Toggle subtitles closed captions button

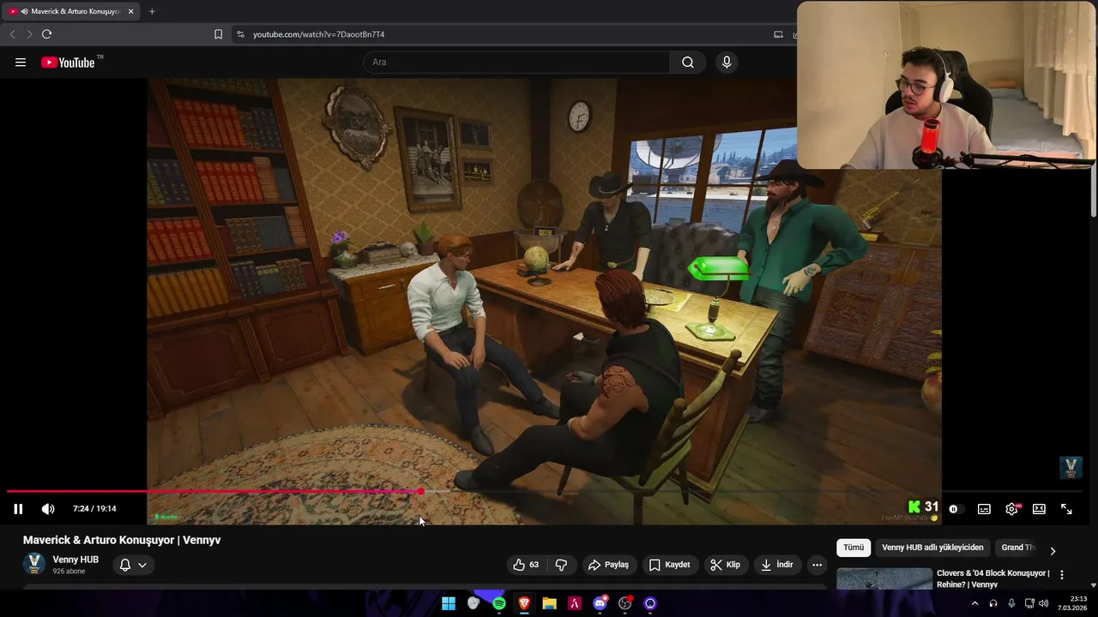tap(984, 509)
